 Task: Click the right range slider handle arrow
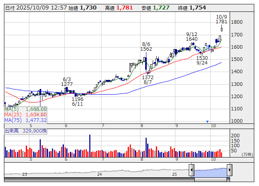pyautogui.click(x=230, y=170)
